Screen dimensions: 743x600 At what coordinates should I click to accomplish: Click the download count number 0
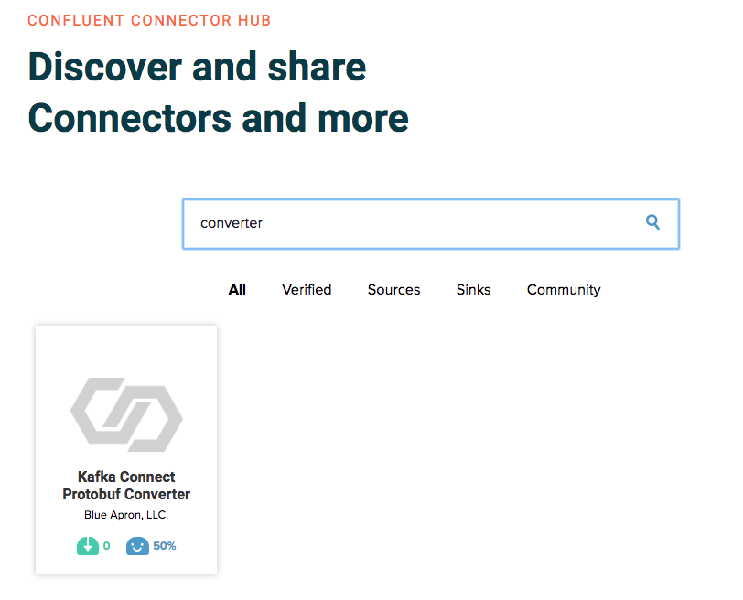(107, 545)
